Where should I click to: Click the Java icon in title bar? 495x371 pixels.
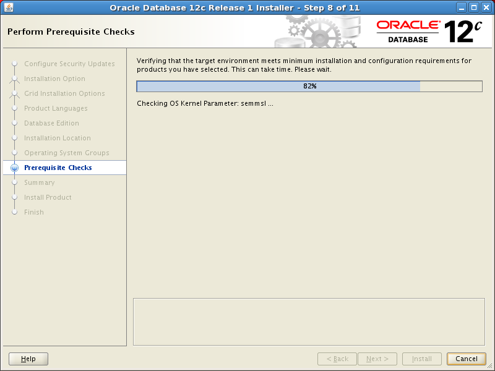pyautogui.click(x=9, y=7)
